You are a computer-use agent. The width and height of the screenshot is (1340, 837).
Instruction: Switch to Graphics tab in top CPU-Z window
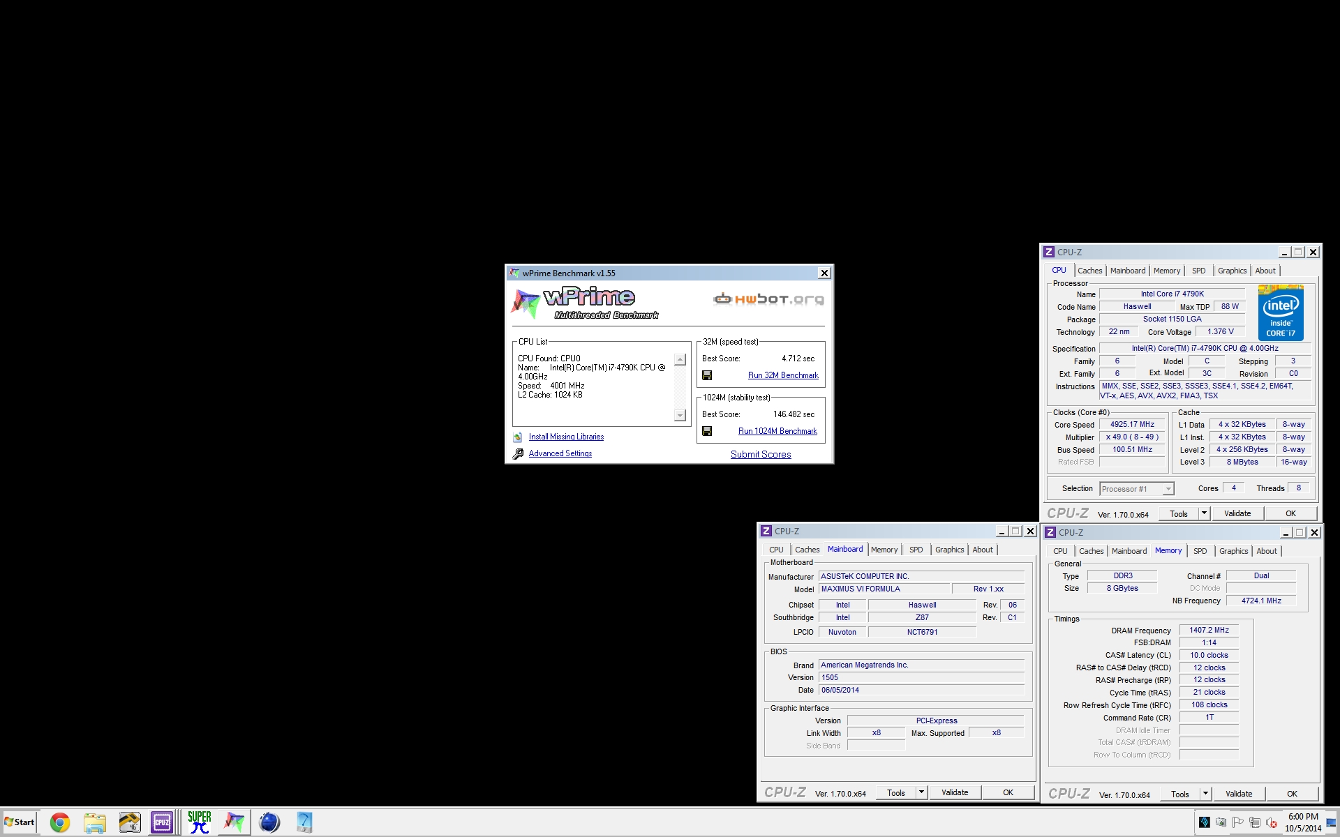[x=1232, y=271]
